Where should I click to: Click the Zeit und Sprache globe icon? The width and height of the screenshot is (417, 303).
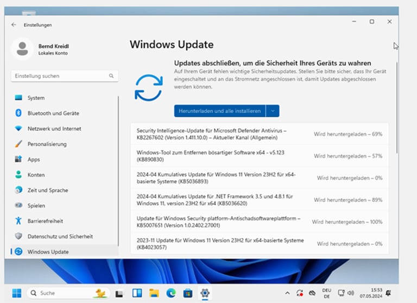click(x=18, y=190)
